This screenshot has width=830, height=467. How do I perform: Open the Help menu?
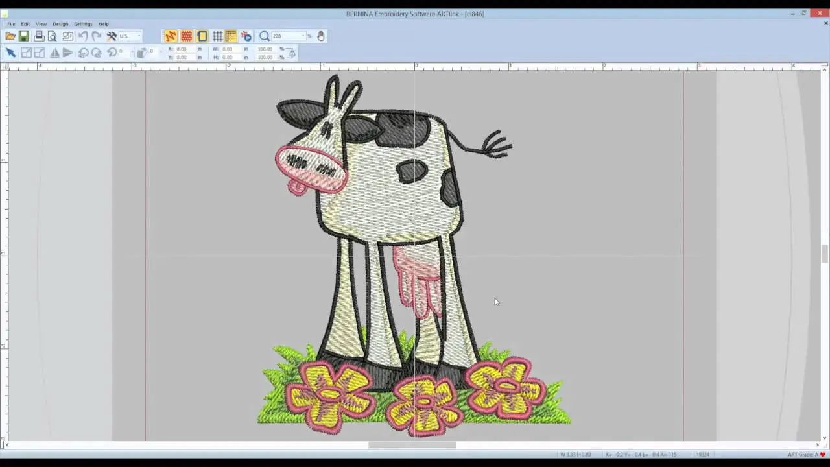pos(104,24)
